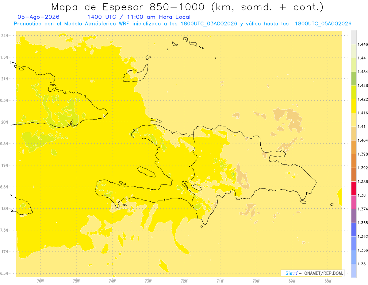This screenshot has height=285, width=368.
Task: Click the time label '1400 UTC / 11:00 am Hora Local'
Action: coord(139,17)
